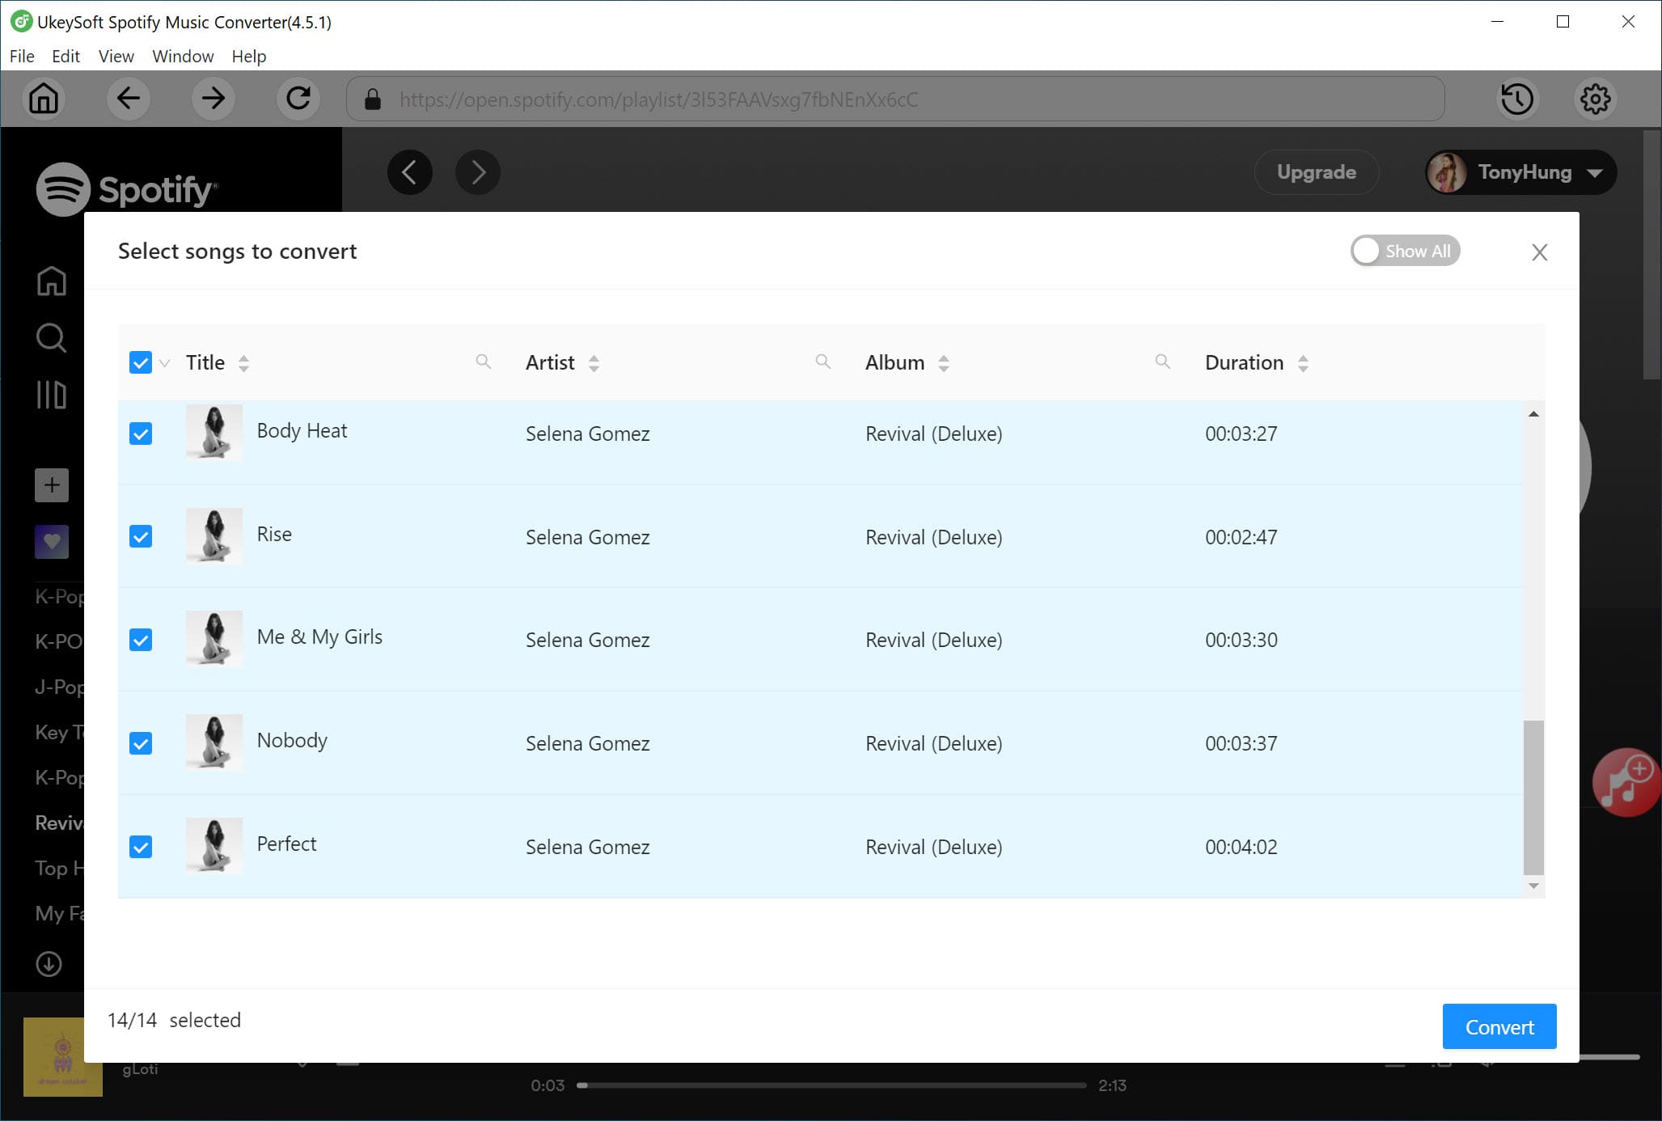
Task: Expand the Artist column sort options
Action: coord(594,364)
